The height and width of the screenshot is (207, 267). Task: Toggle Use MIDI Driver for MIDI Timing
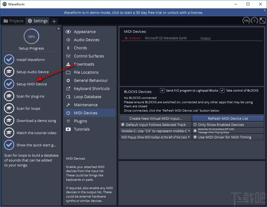click(x=228, y=137)
